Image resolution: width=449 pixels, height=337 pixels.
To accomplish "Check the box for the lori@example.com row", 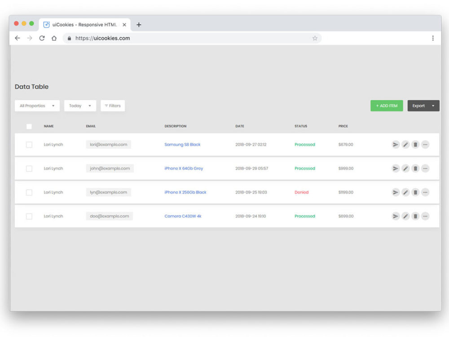I will coord(29,145).
